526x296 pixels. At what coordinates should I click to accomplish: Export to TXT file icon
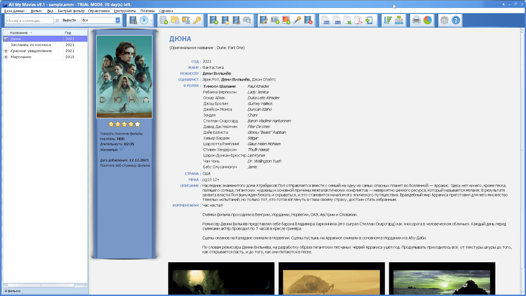click(337, 20)
